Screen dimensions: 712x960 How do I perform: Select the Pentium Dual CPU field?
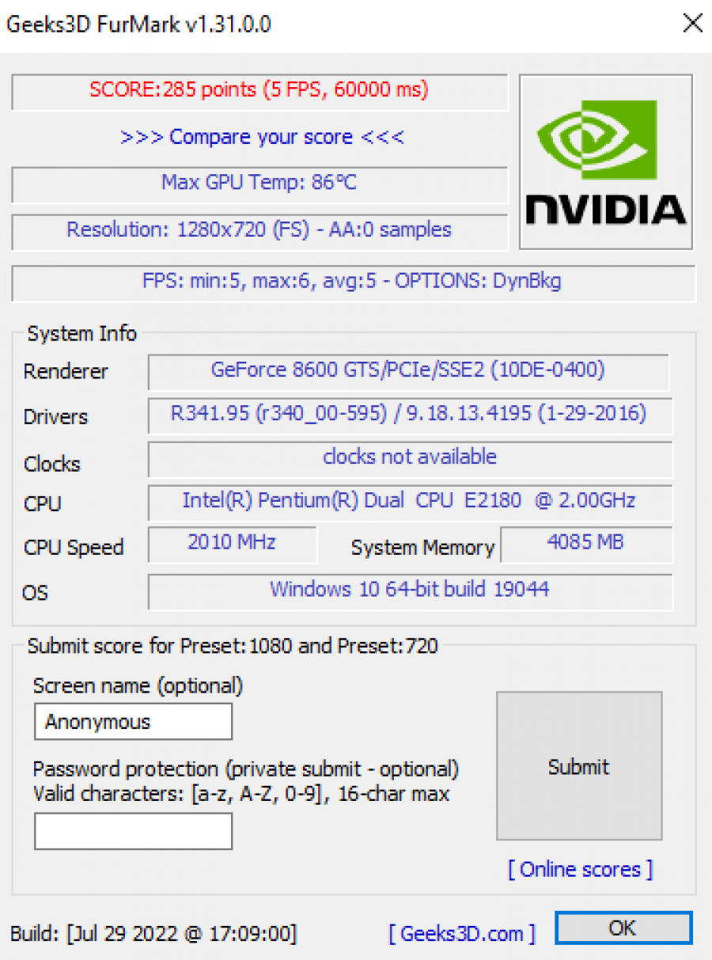click(x=410, y=501)
